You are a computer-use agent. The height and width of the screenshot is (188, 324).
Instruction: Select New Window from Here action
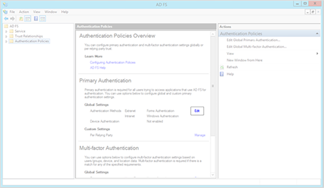coord(245,60)
